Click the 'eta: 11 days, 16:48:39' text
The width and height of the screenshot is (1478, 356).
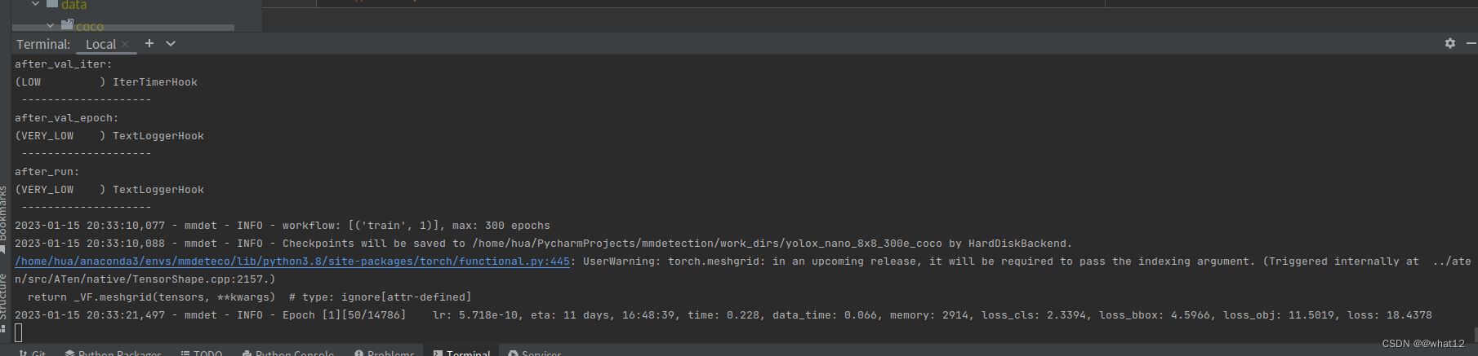(x=603, y=315)
